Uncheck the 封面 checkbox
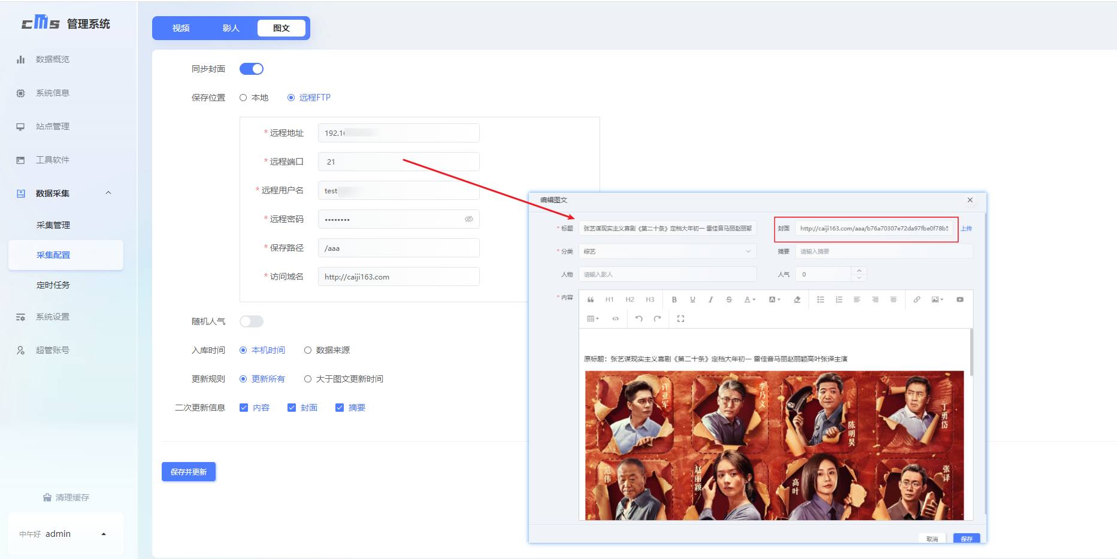 [292, 408]
